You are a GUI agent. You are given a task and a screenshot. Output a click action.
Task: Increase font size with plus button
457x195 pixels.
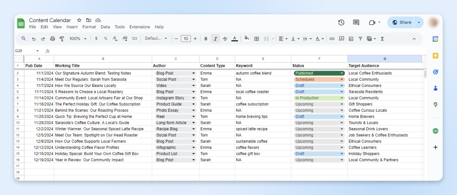tap(195, 39)
